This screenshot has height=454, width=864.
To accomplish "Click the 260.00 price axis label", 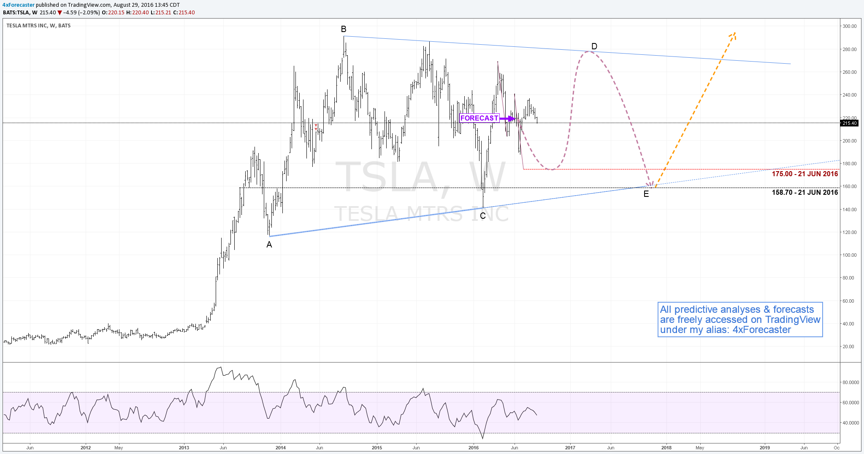I will pyautogui.click(x=850, y=72).
